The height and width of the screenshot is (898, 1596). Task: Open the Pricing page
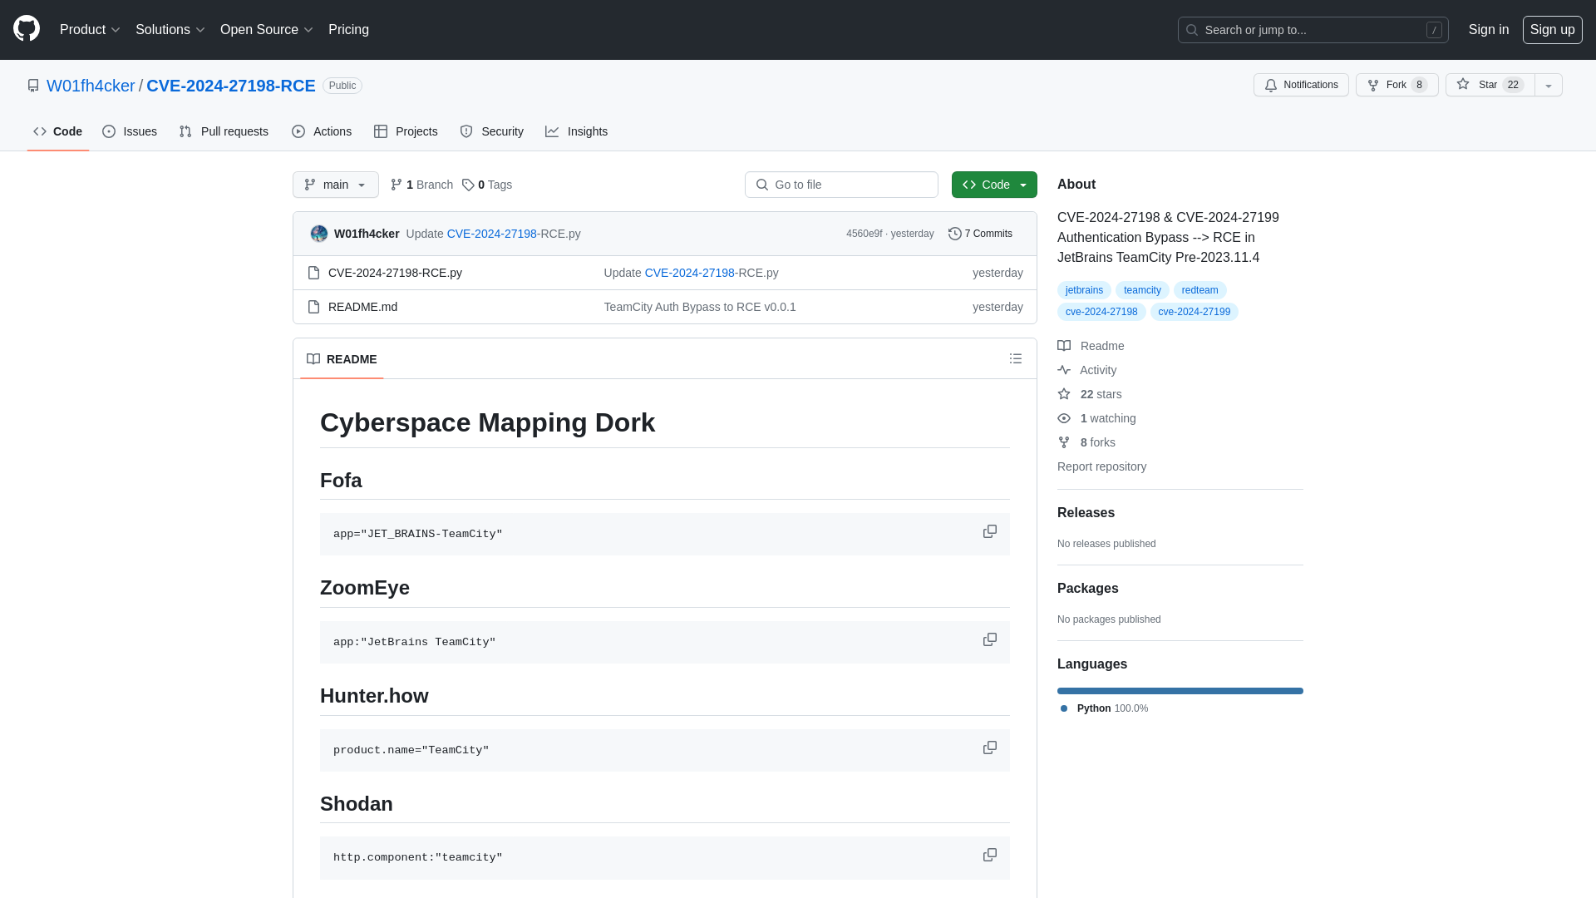[x=348, y=30]
